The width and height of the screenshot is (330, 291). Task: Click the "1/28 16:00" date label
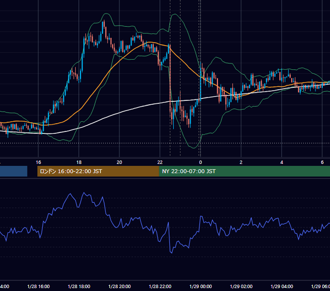pos(38,286)
